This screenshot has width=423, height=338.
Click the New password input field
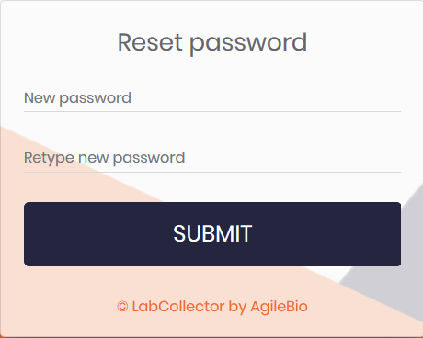click(212, 98)
